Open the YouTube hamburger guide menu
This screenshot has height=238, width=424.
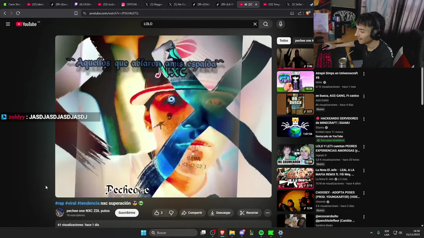pos(8,24)
